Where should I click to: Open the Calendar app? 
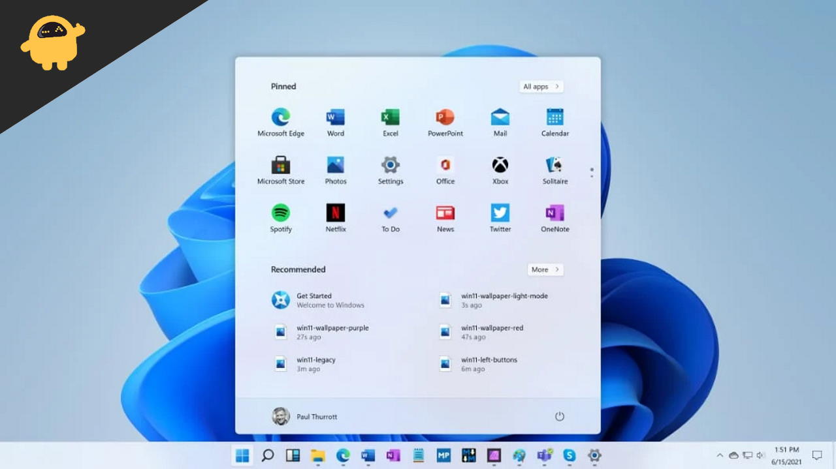[555, 123]
